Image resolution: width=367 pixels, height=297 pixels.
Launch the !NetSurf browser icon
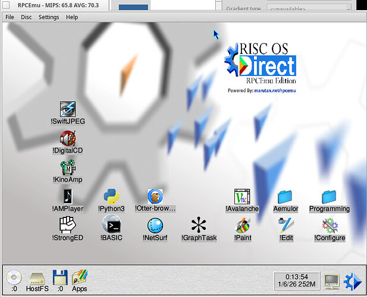(155, 226)
